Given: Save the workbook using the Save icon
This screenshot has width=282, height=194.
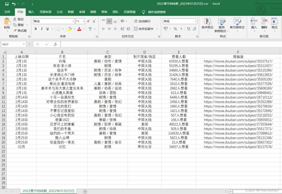Looking at the screenshot, I should (7, 4).
